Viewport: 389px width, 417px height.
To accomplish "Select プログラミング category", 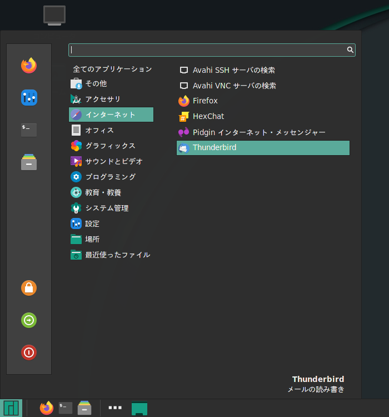I will point(111,177).
